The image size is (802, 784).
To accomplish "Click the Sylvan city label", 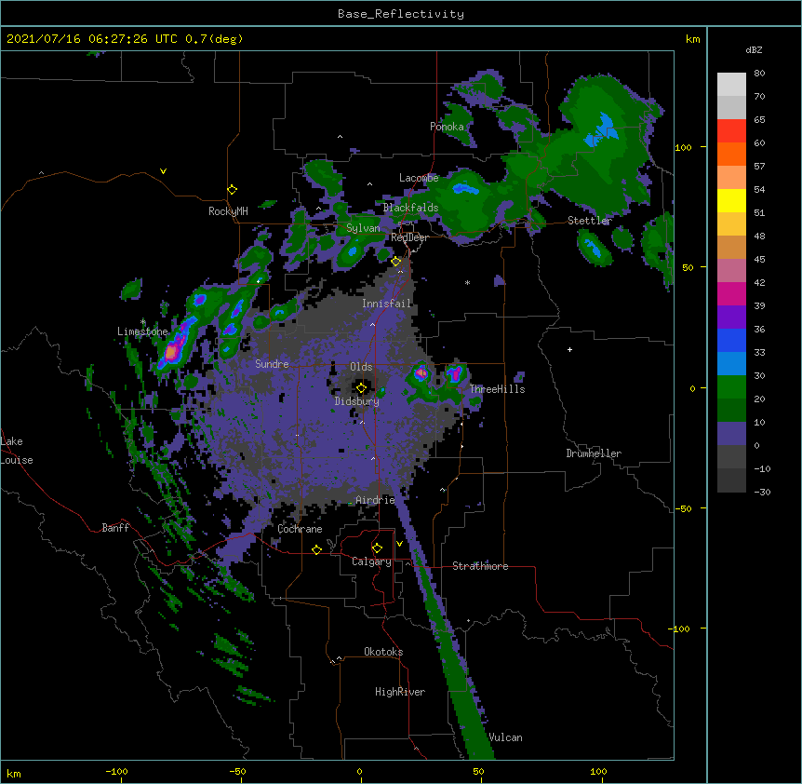I will pyautogui.click(x=363, y=228).
